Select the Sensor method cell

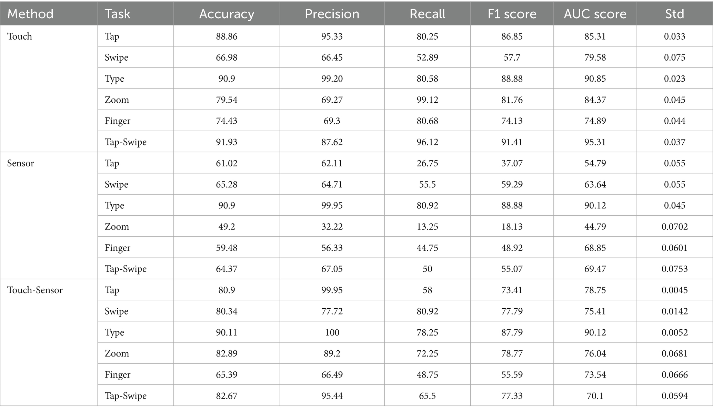click(21, 163)
